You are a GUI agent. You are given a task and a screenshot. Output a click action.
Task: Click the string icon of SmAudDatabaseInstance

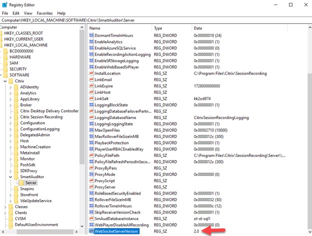pos(91,218)
